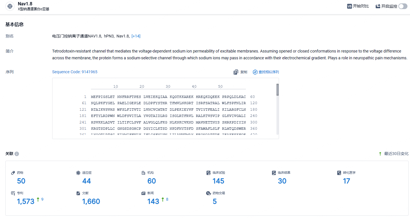The image size is (410, 218).
Task: Open Sequence Code 9141965 link
Action: coord(75,72)
